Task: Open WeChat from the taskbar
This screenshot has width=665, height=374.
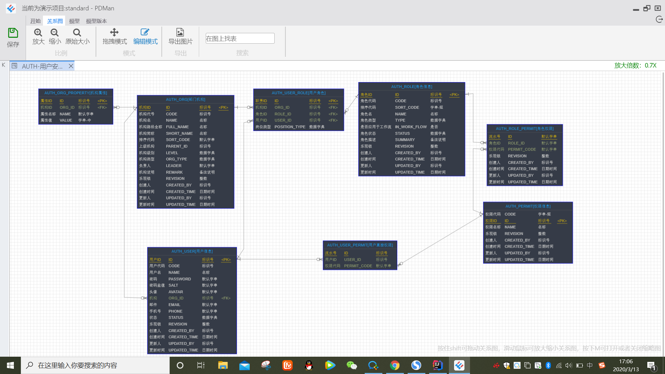Action: pyautogui.click(x=352, y=365)
